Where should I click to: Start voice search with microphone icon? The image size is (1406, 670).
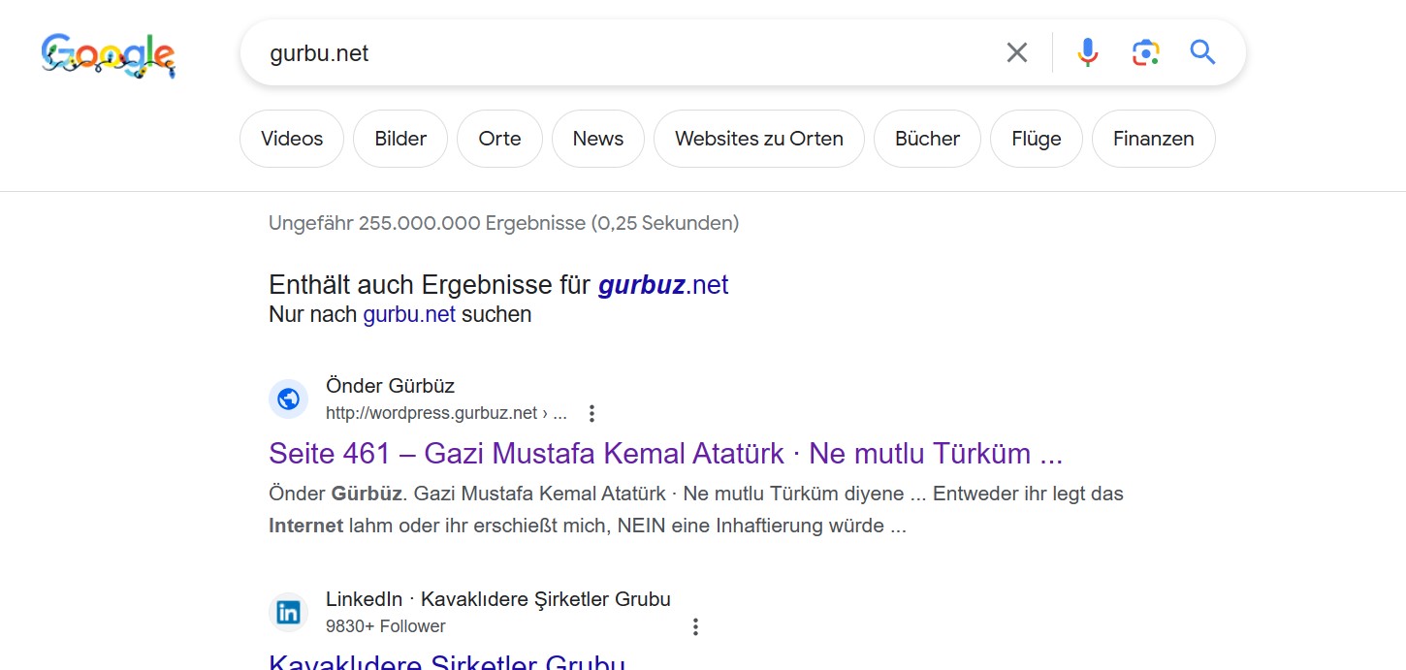[x=1088, y=52]
